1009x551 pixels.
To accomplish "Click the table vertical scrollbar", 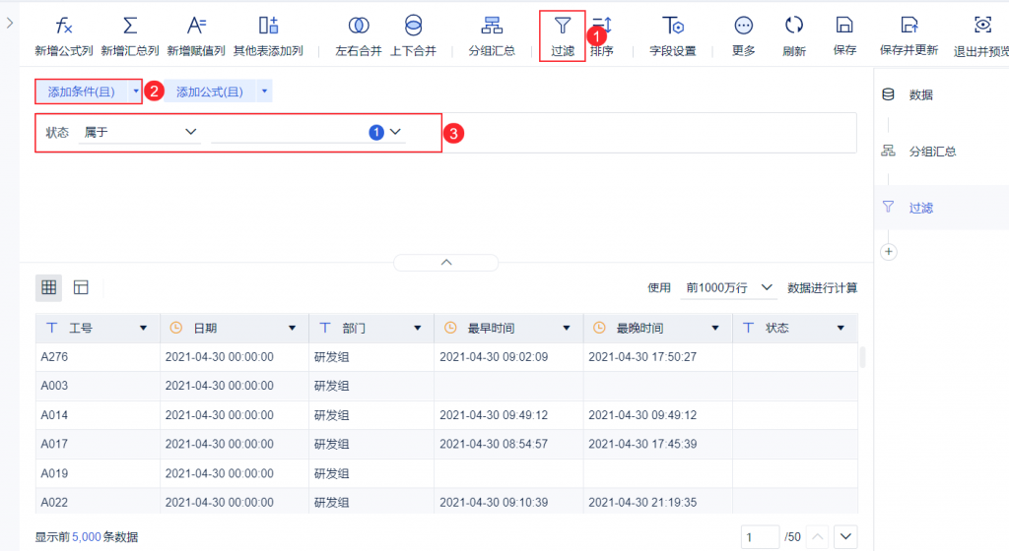I will [862, 357].
